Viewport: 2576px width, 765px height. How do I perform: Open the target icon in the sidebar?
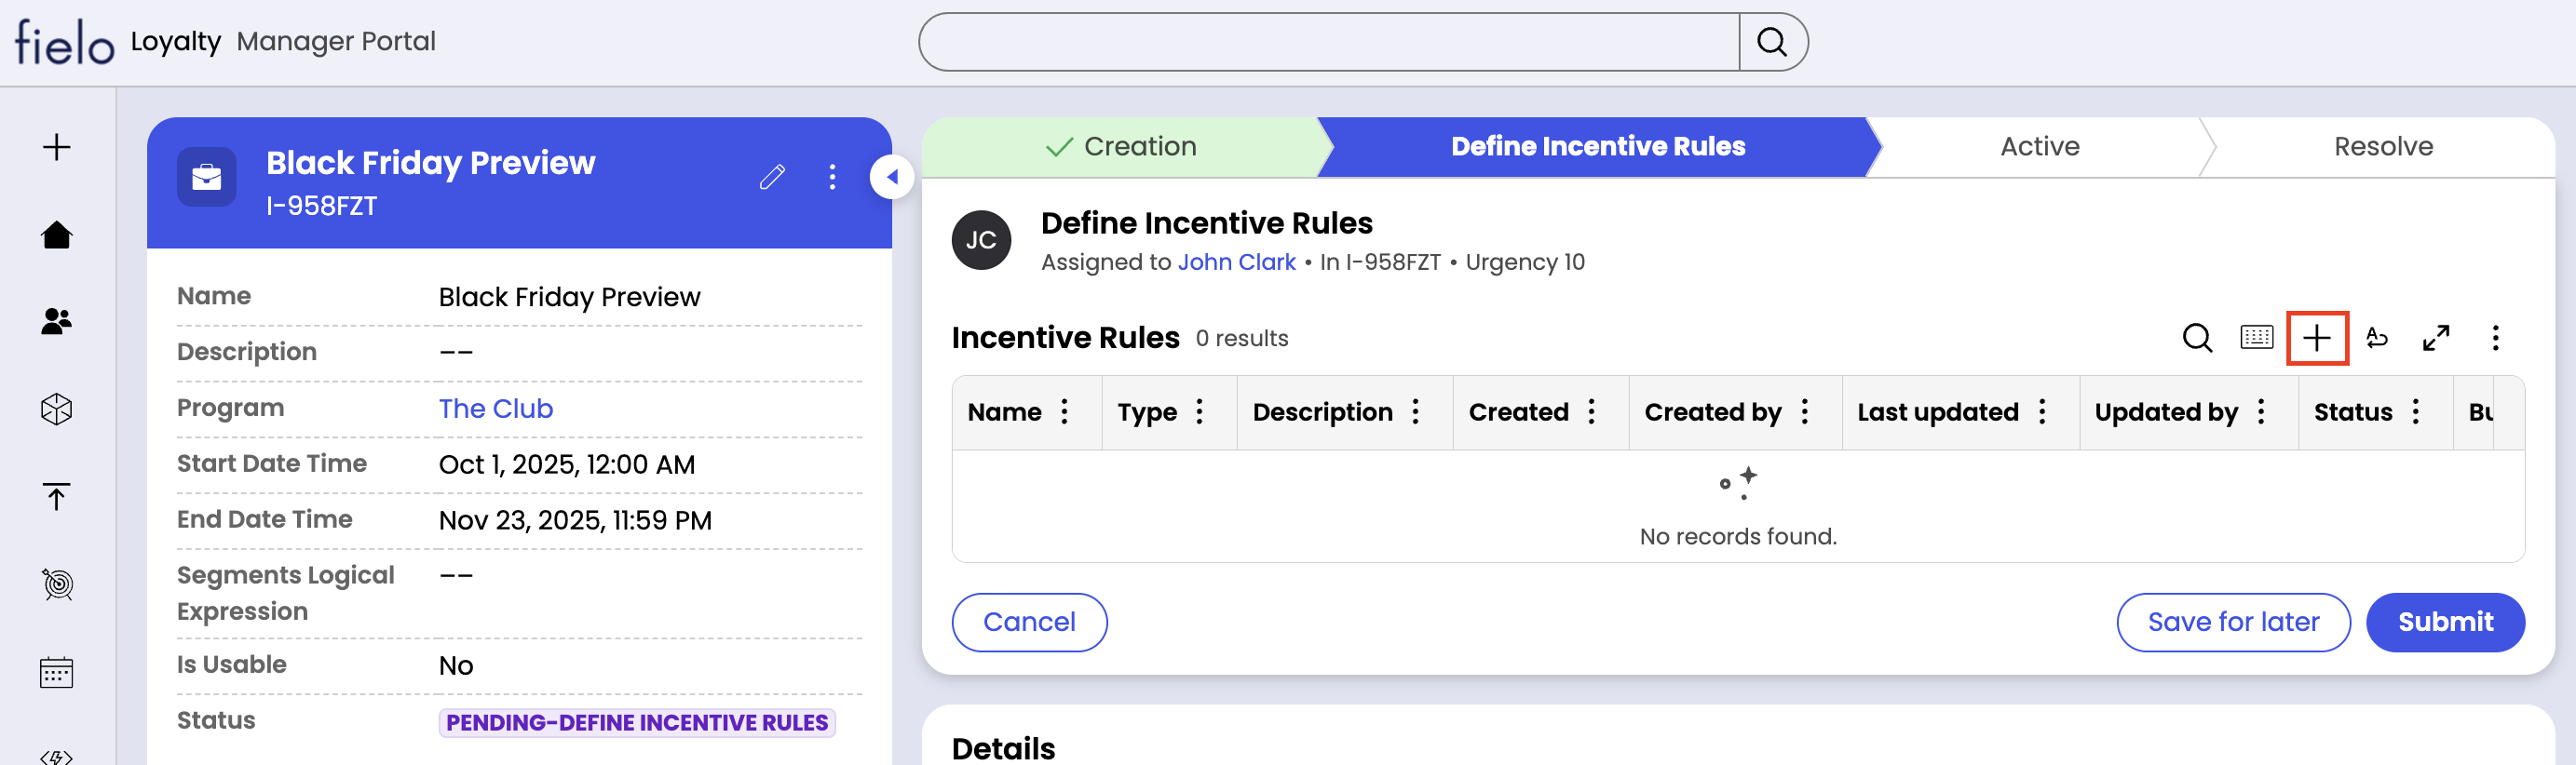pos(57,584)
